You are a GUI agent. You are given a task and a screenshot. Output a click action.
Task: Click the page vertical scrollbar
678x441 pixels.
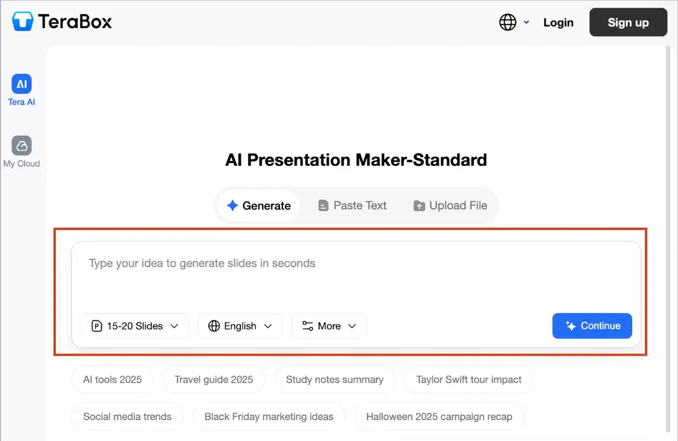click(668, 239)
